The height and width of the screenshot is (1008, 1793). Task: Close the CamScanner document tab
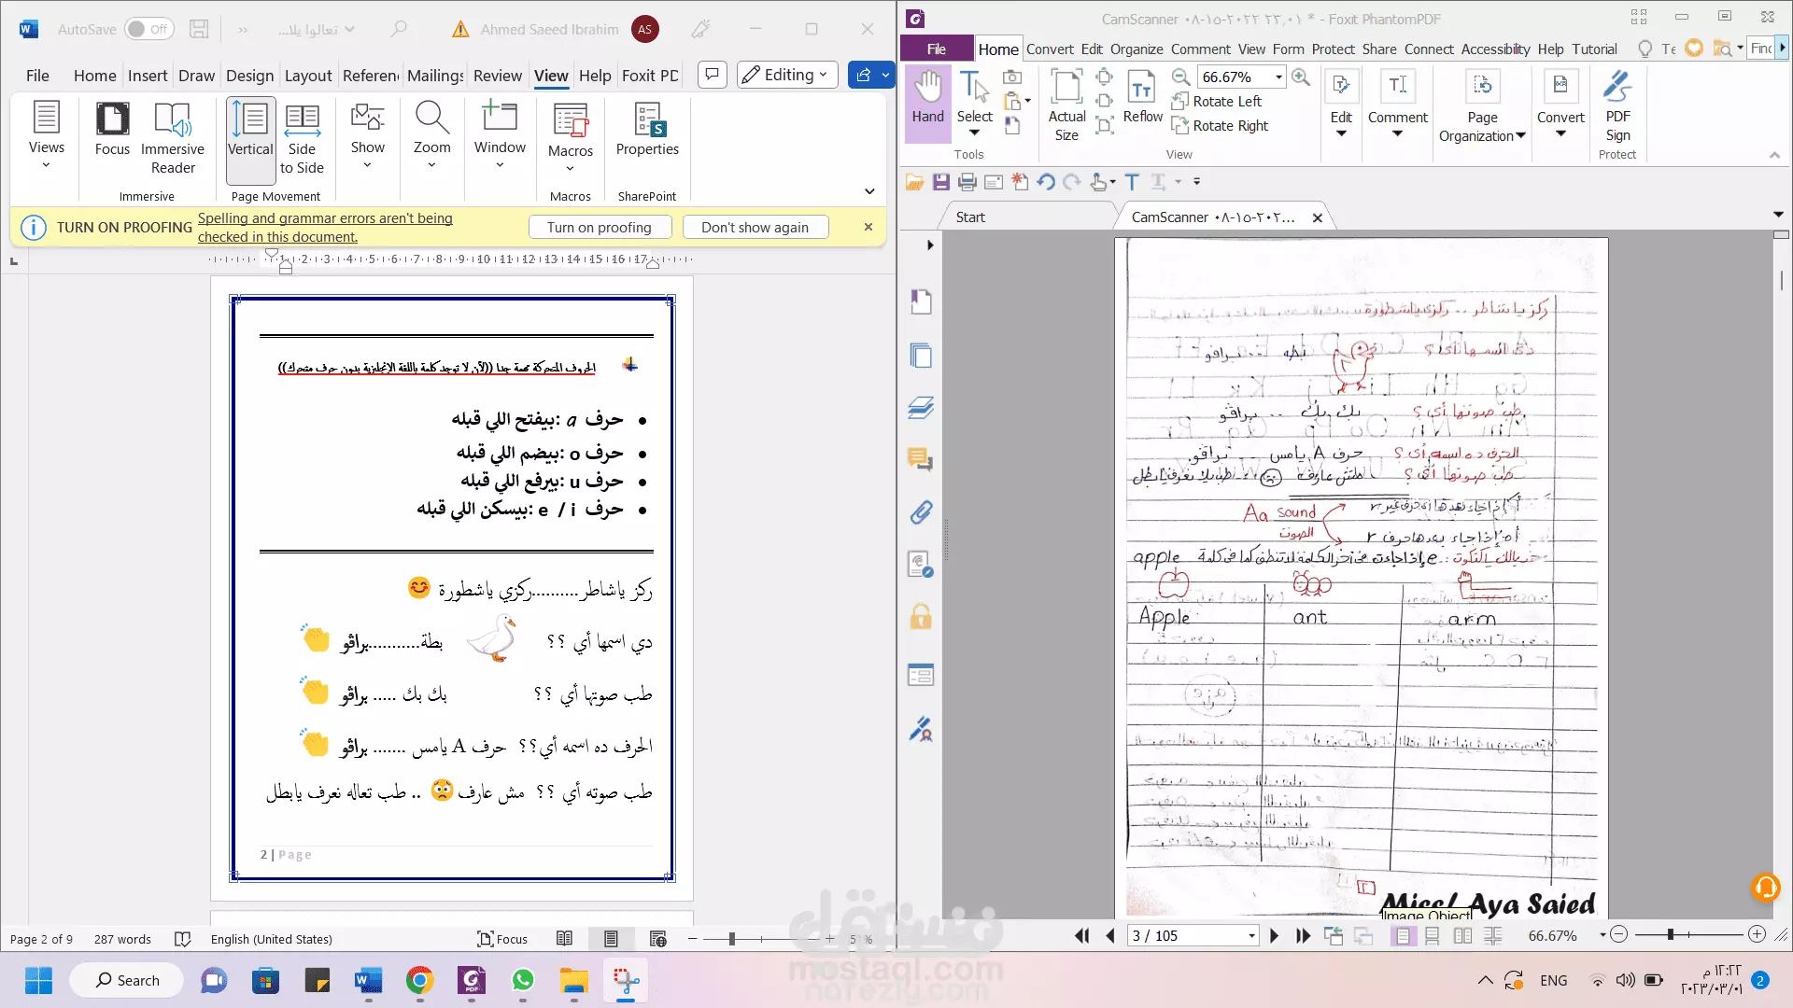(x=1318, y=217)
